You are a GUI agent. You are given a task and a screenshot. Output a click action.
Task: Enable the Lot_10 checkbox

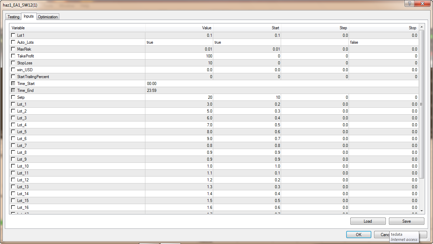click(13, 166)
